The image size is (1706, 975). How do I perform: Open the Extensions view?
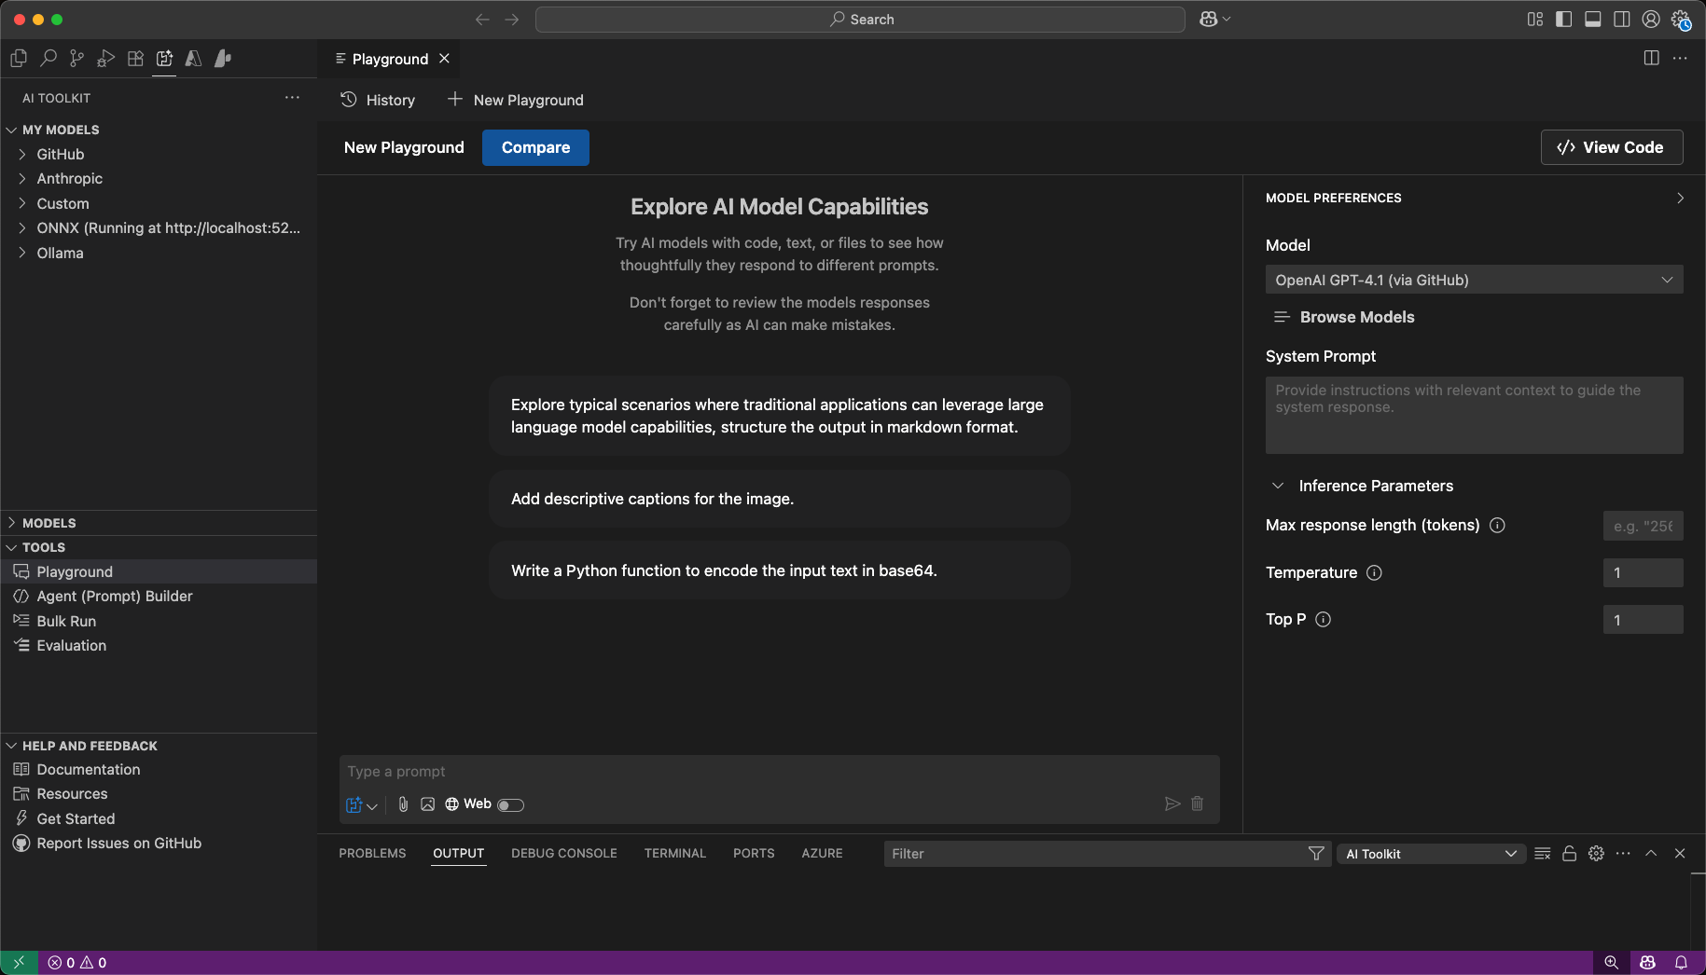pyautogui.click(x=135, y=59)
